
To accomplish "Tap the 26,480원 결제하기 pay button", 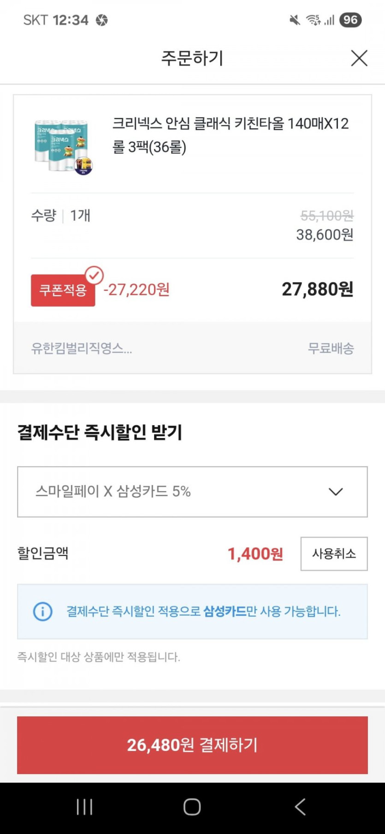I will (x=192, y=745).
